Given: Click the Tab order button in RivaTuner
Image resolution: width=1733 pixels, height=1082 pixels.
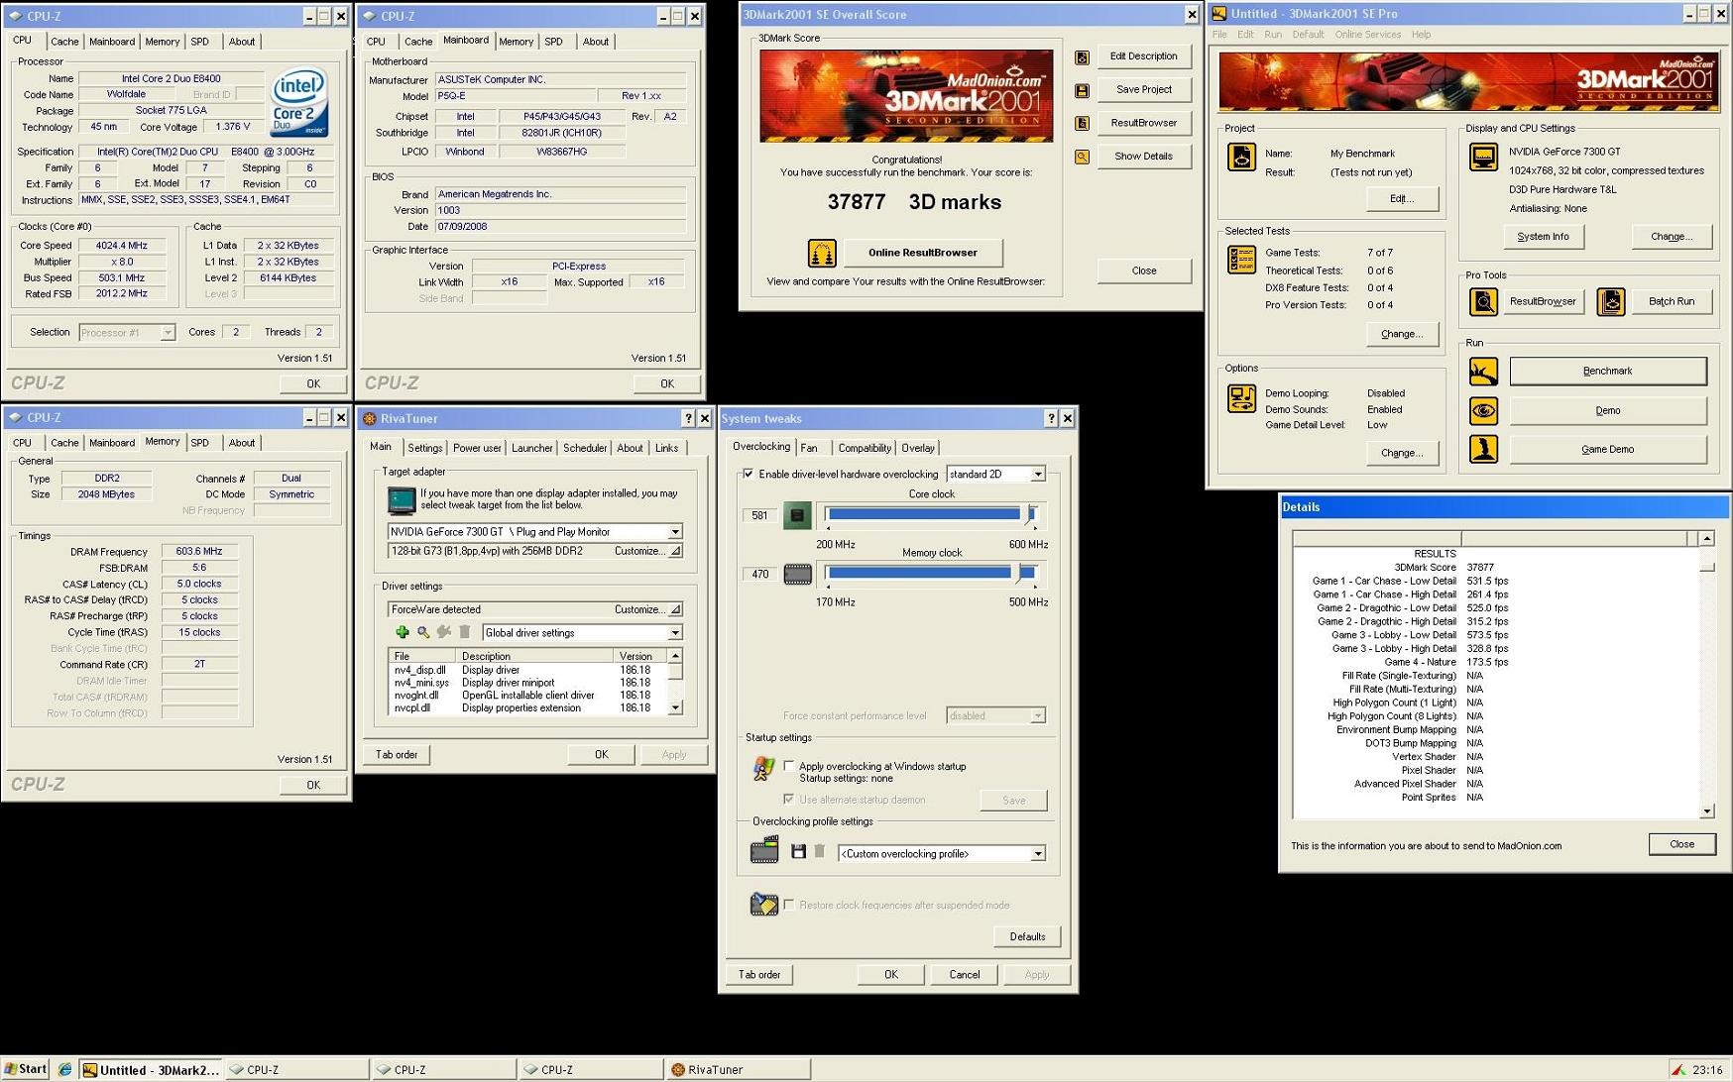Looking at the screenshot, I should [x=397, y=755].
